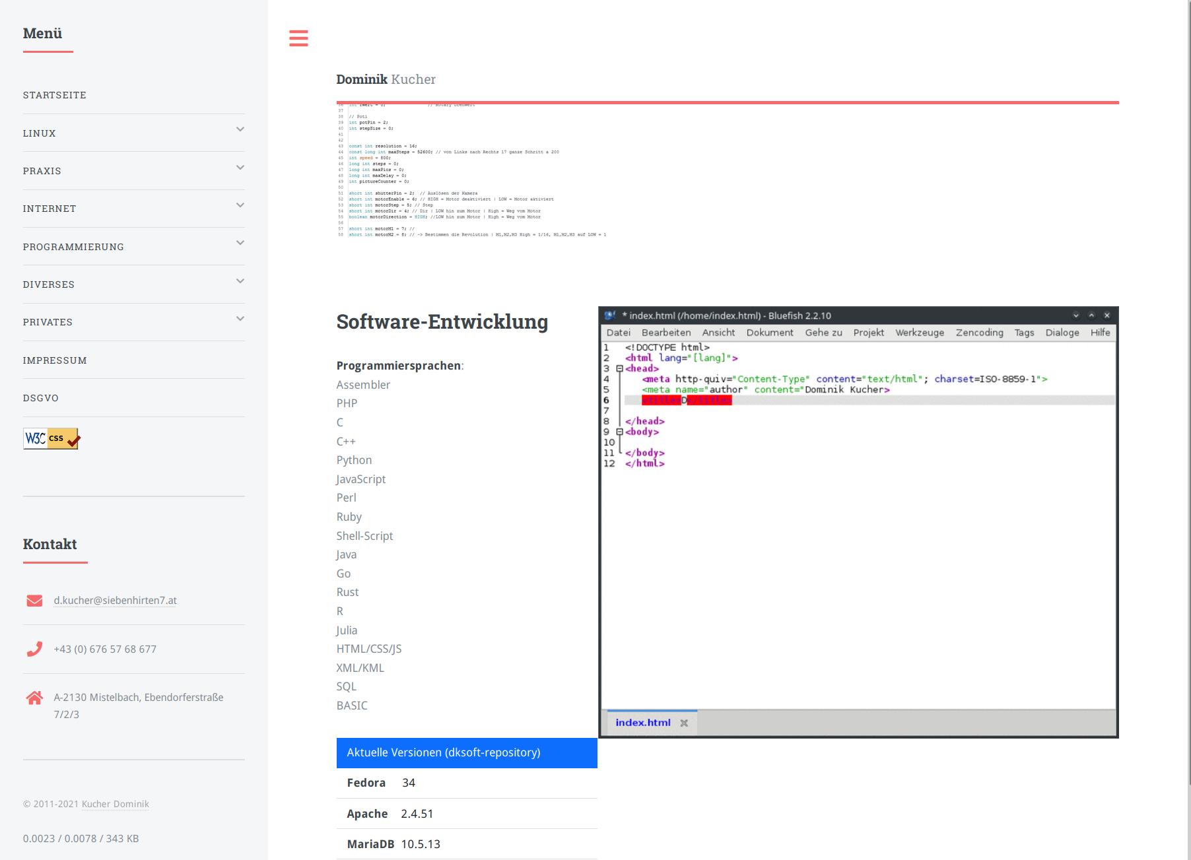Expand the Programmierung submenu arrow
Screen dimensions: 1191x860
240,243
